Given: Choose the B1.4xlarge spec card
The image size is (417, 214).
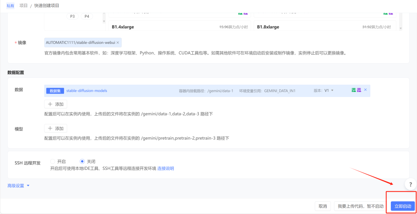Looking at the screenshot, I should tap(180, 26).
